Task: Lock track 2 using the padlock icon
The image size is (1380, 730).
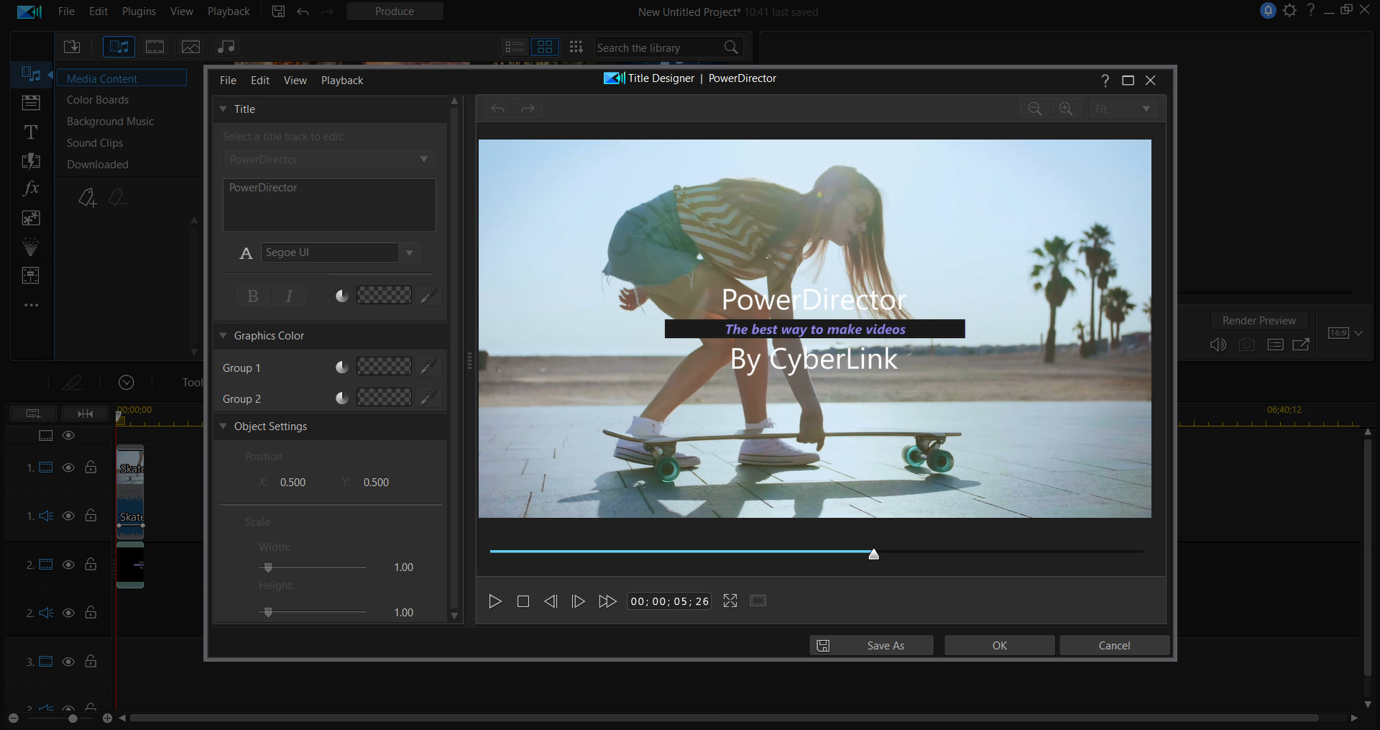Action: click(x=91, y=565)
